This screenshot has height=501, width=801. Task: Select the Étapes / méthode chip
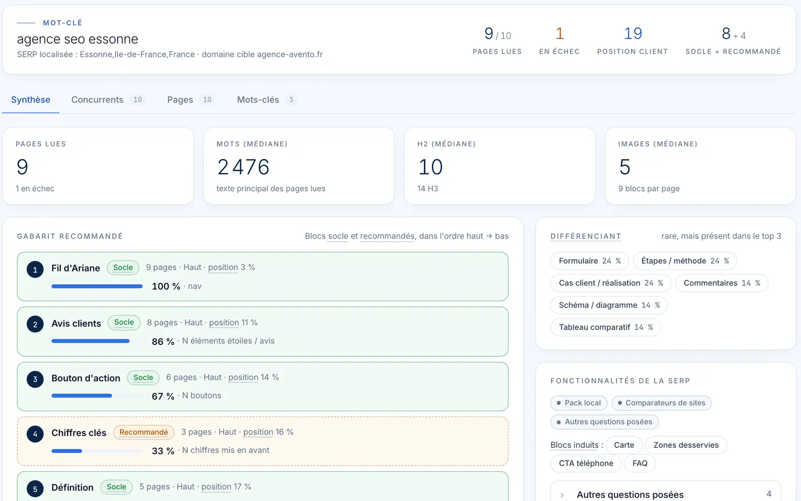click(x=685, y=261)
